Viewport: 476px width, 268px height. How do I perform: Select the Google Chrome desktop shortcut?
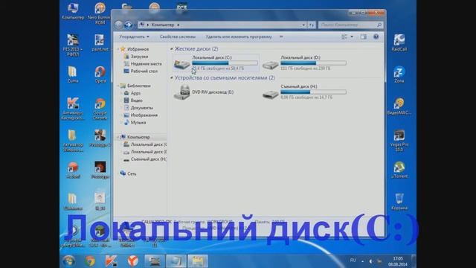click(x=100, y=109)
